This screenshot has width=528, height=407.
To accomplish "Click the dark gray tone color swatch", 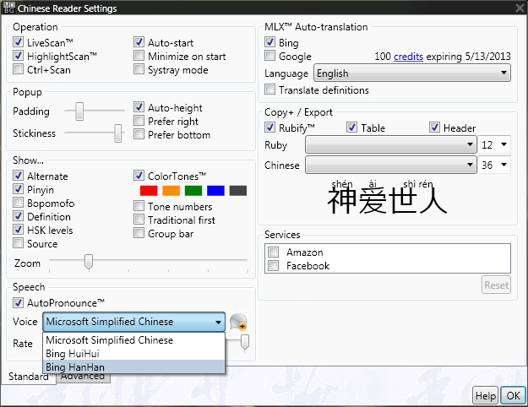I will pyautogui.click(x=238, y=191).
